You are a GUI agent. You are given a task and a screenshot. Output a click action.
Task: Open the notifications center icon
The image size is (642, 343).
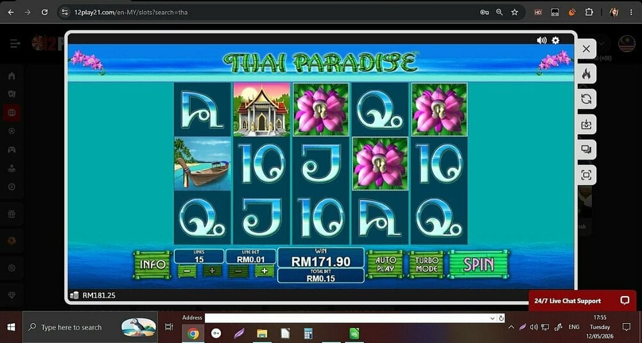627,326
